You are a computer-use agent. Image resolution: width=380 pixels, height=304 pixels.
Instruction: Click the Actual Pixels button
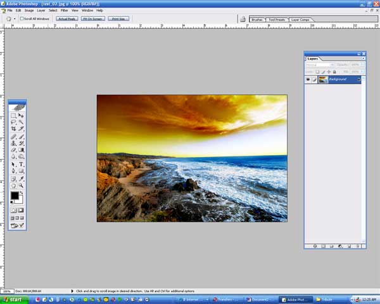click(67, 19)
